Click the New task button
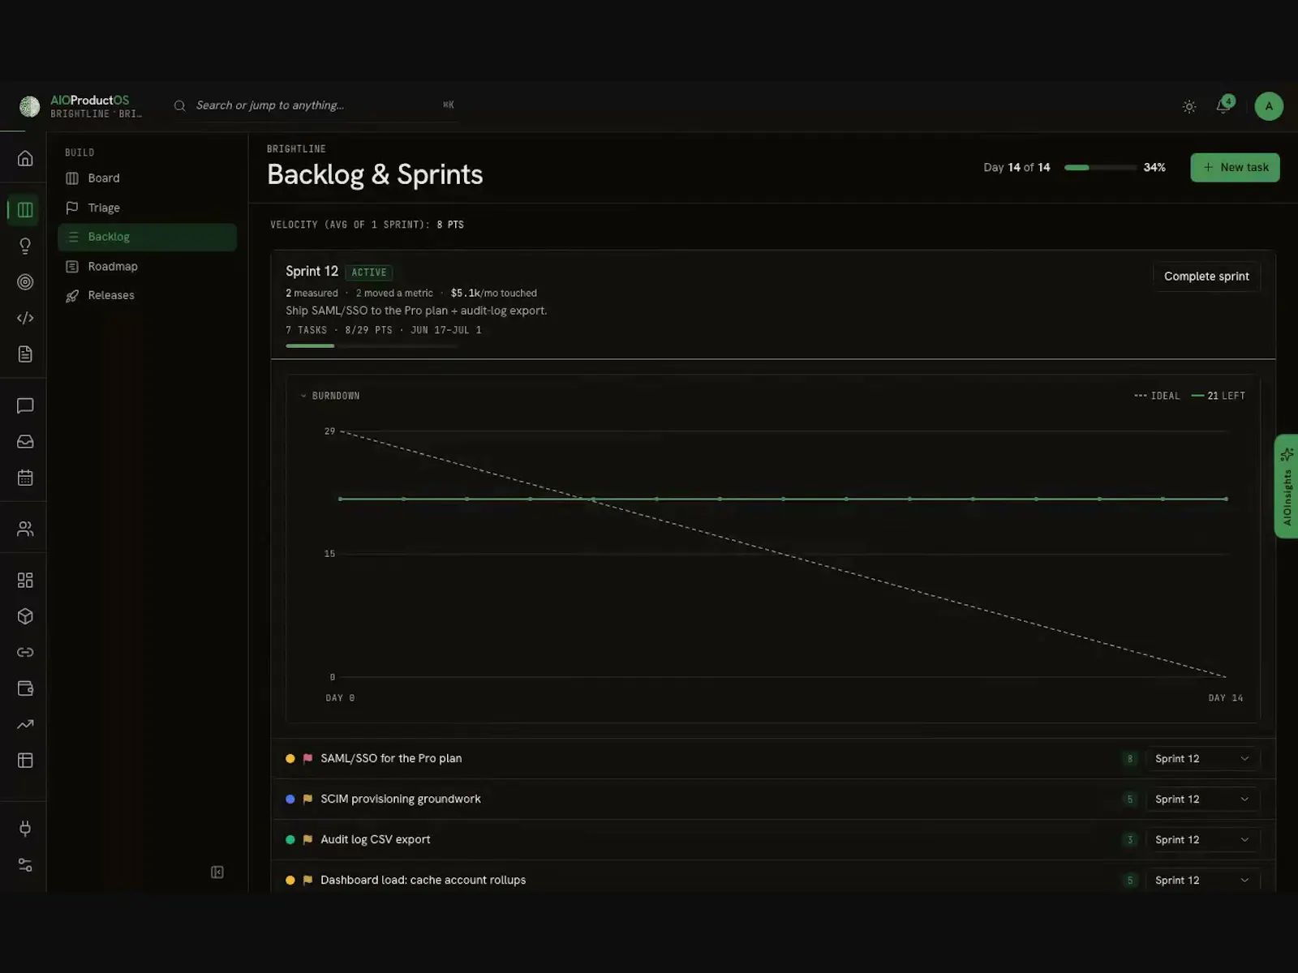 point(1235,168)
